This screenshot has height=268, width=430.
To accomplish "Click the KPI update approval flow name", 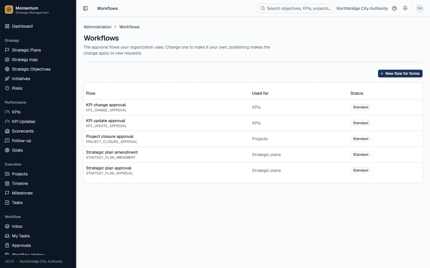I will [105, 121].
